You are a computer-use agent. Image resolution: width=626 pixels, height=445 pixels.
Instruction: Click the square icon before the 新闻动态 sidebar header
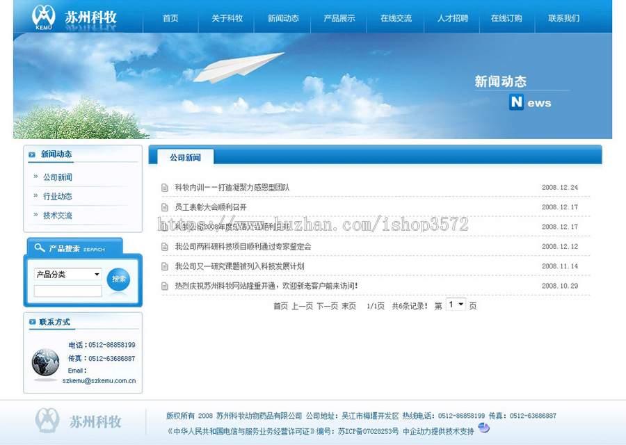tap(31, 154)
